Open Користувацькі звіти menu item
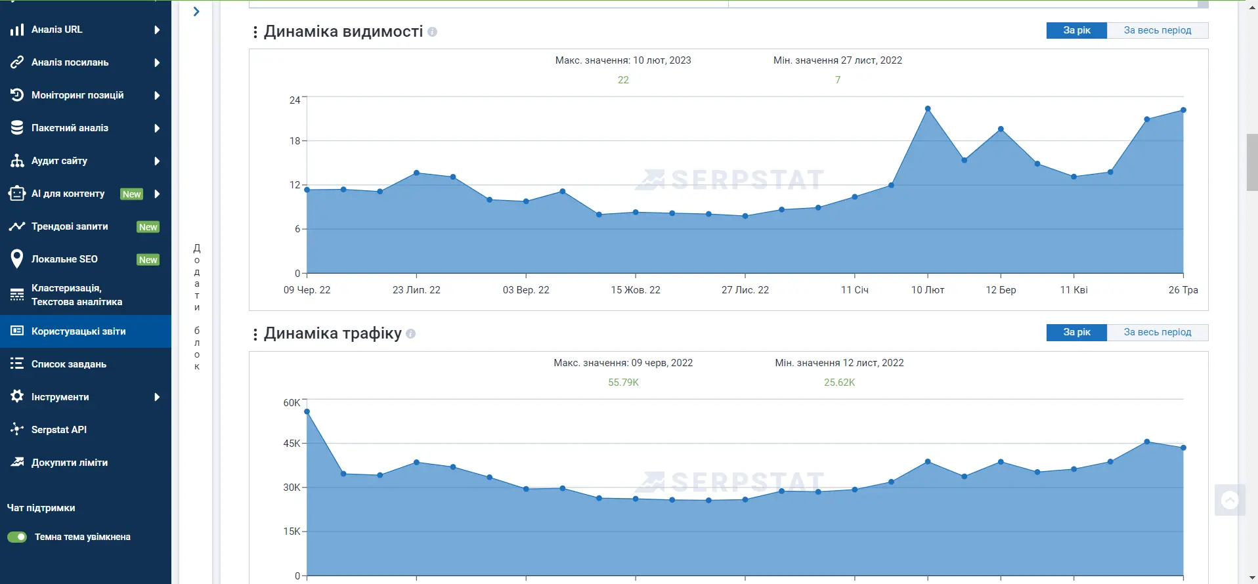Image resolution: width=1258 pixels, height=584 pixels. click(85, 331)
